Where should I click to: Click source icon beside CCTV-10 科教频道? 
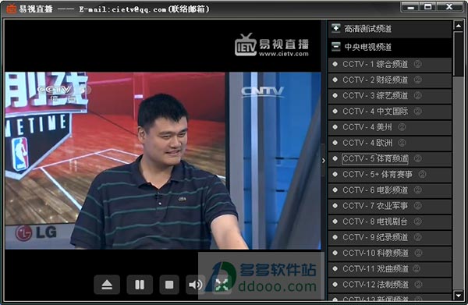coord(418,254)
